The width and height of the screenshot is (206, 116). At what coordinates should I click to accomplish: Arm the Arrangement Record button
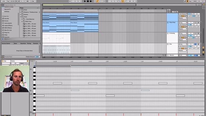[x=91, y=1]
